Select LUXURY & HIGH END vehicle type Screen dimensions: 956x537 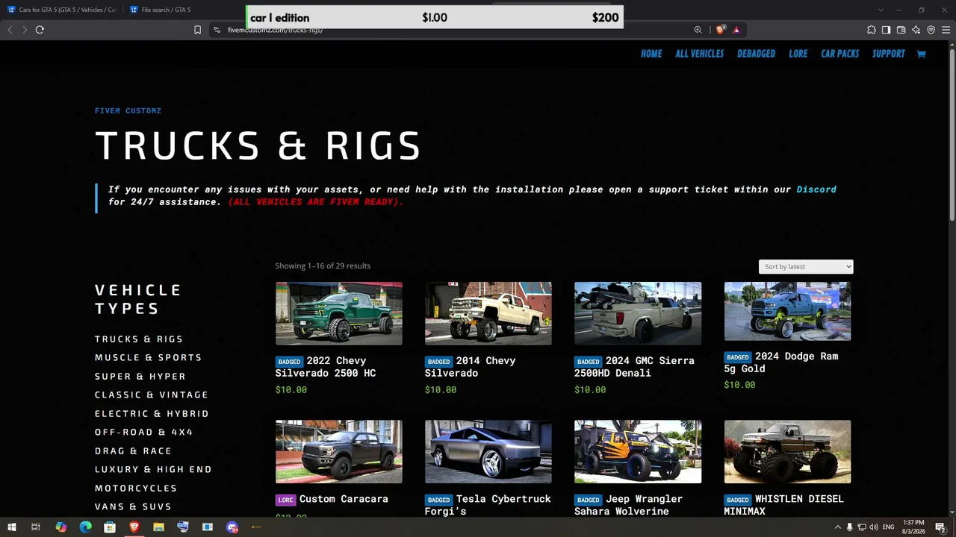tap(154, 469)
